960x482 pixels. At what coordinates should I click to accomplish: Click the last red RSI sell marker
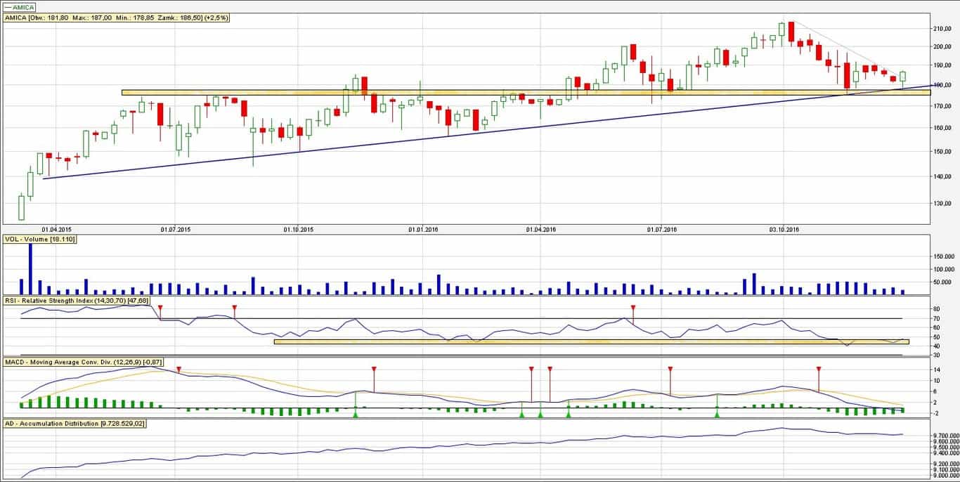(633, 308)
